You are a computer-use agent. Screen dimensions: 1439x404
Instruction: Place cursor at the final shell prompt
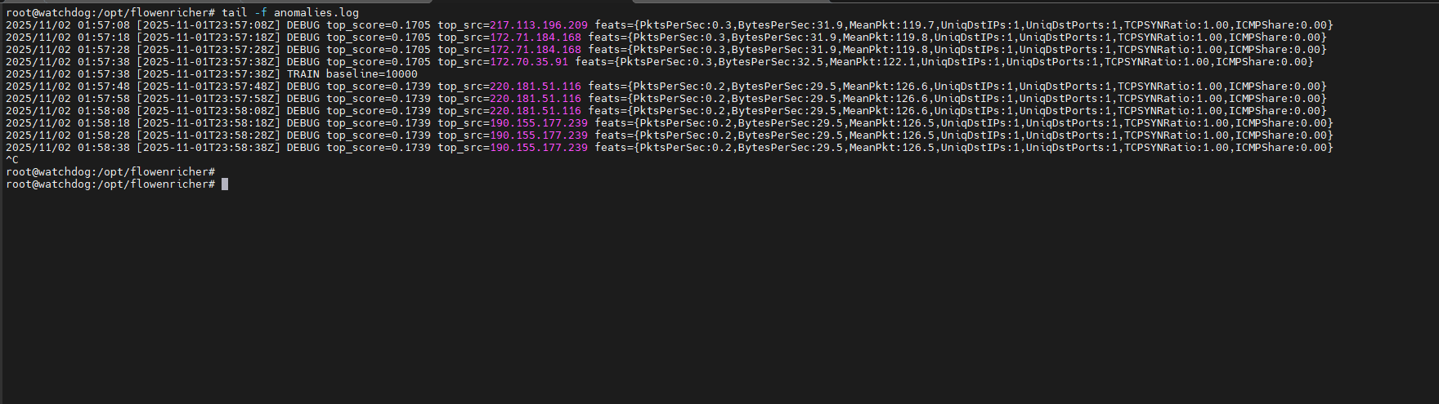coord(225,184)
